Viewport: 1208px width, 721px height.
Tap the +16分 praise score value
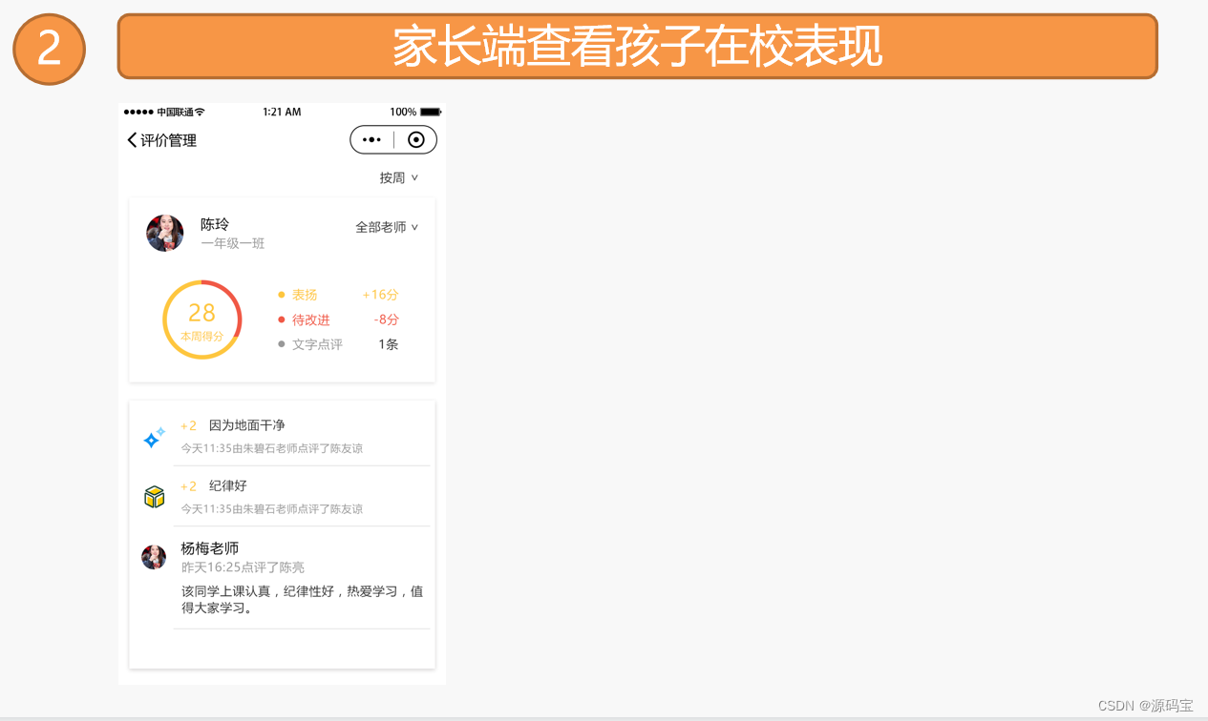point(380,295)
